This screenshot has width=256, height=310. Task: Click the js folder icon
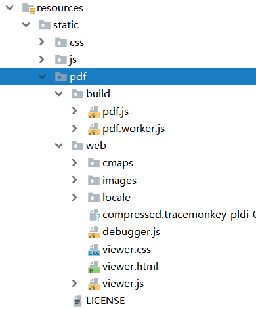tap(61, 59)
